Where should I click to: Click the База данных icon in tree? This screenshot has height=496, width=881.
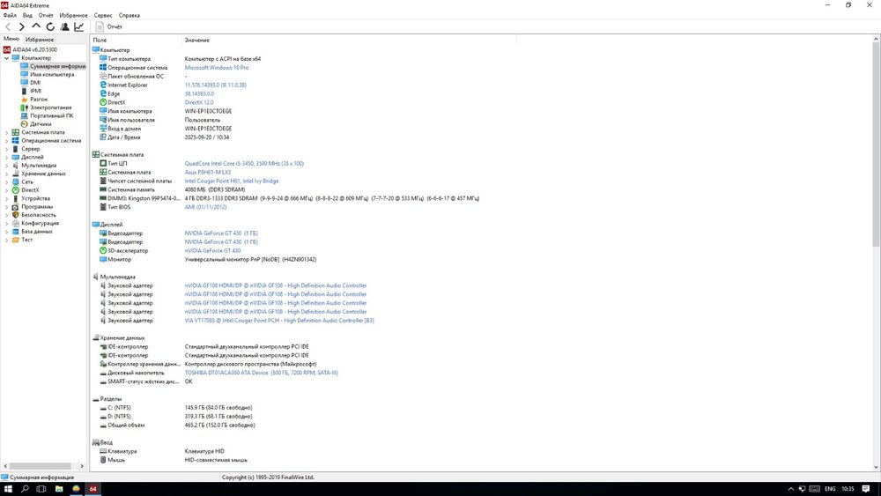coord(15,232)
